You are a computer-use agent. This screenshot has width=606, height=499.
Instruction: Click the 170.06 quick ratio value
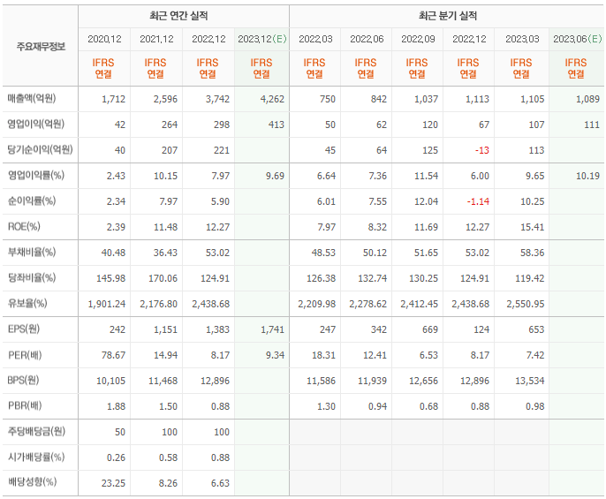(163, 278)
